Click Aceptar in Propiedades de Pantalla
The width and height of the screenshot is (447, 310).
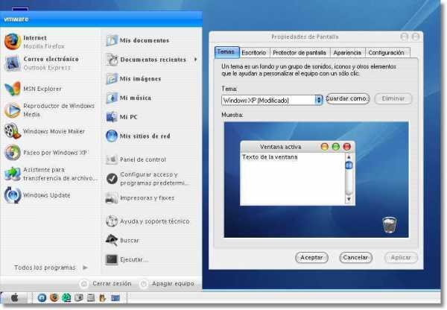coord(311,258)
